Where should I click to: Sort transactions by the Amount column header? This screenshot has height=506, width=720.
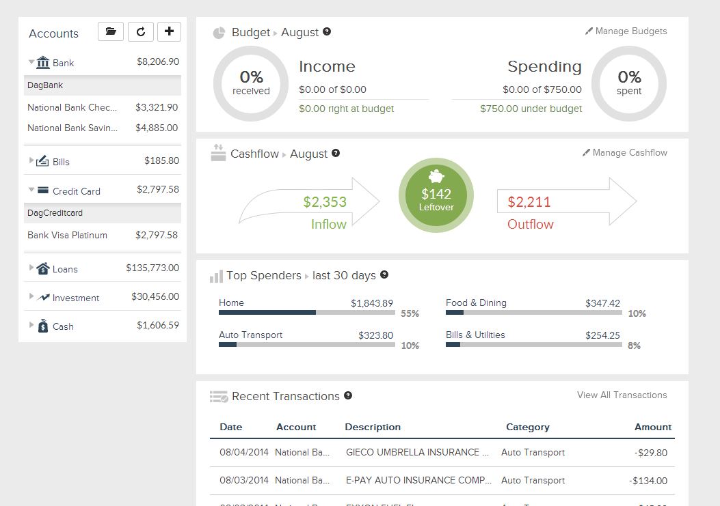coord(652,427)
